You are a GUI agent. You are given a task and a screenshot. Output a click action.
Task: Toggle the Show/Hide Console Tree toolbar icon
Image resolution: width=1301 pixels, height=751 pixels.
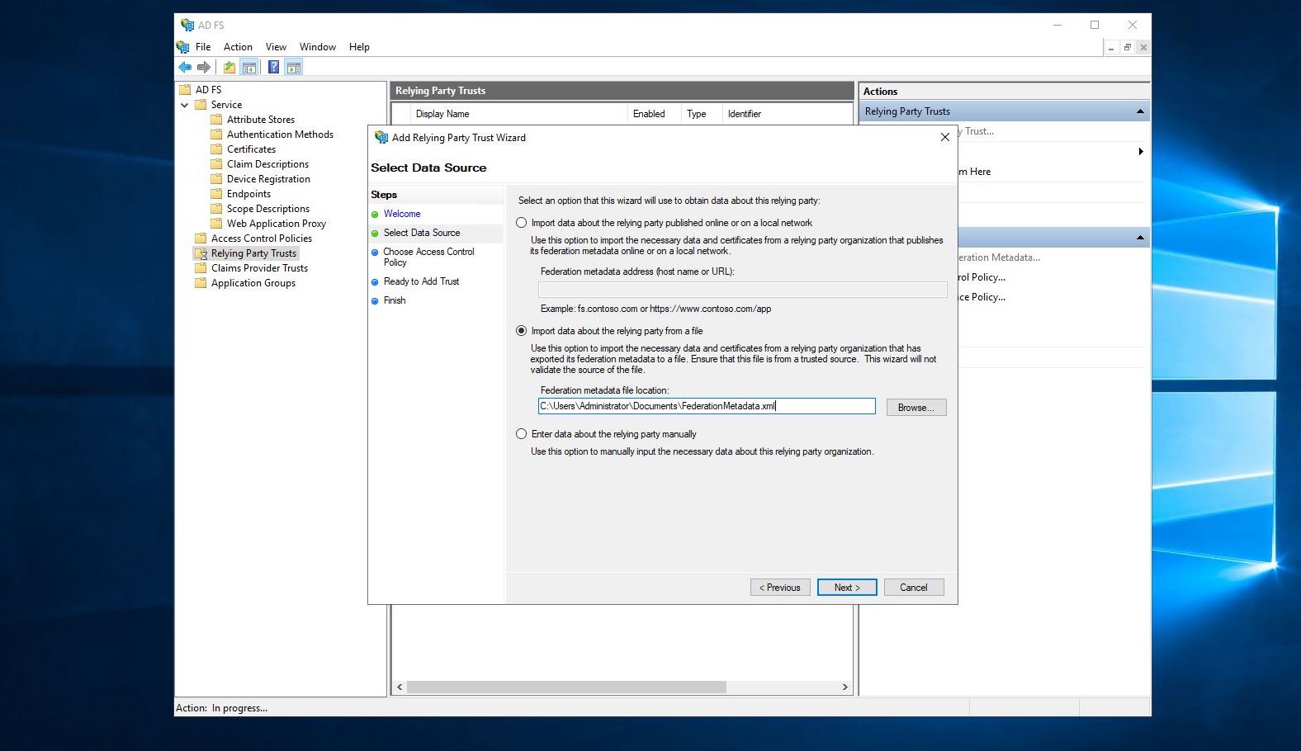(x=248, y=67)
